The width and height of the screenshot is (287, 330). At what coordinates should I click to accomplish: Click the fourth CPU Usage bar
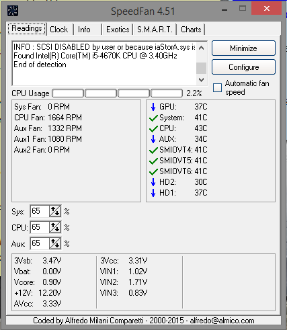pyautogui.click(x=167, y=93)
